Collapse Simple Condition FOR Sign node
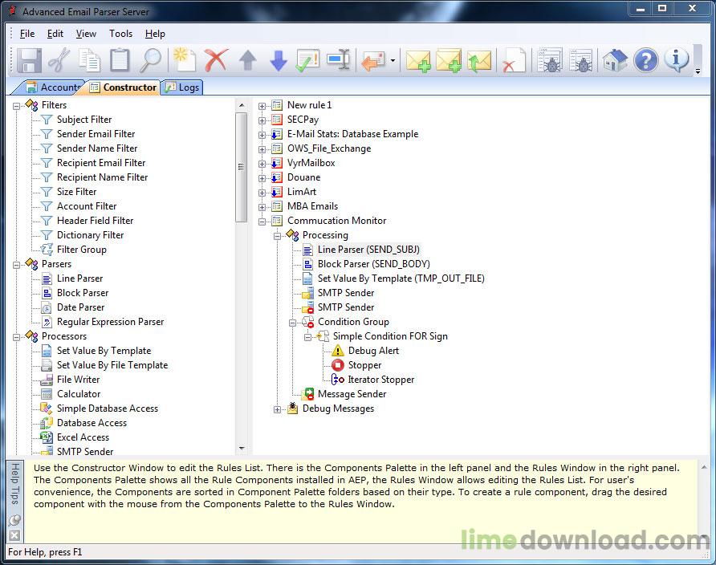 (307, 337)
